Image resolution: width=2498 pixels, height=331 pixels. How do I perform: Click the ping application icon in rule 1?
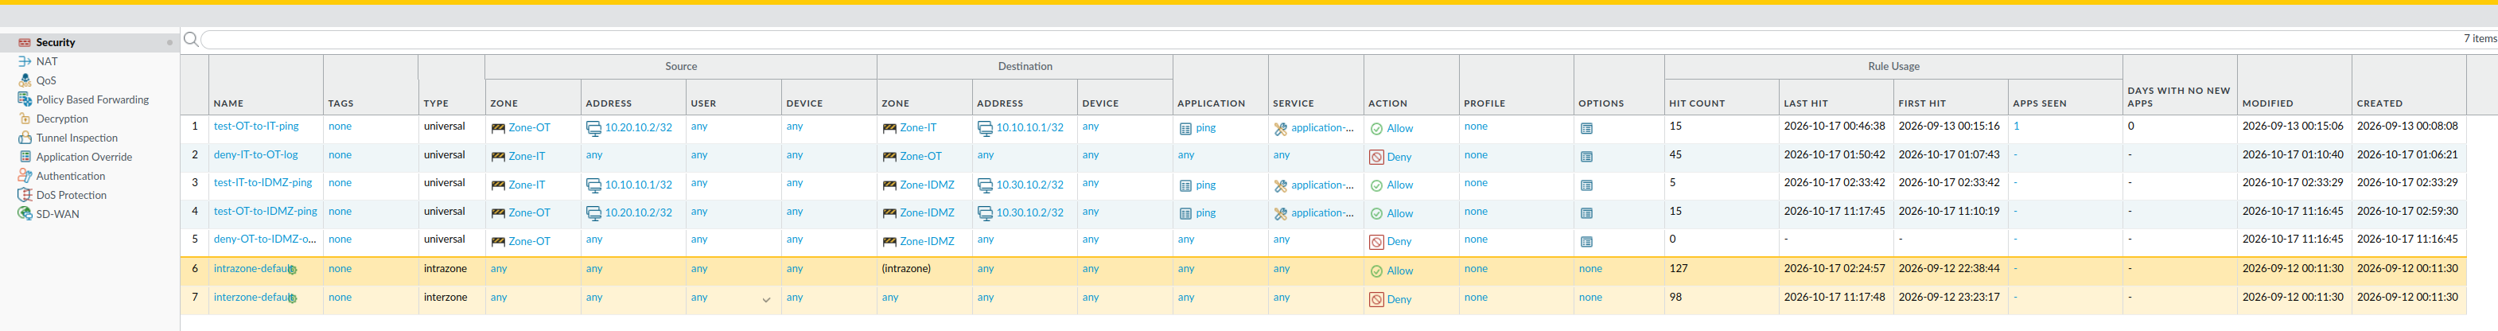click(1185, 128)
